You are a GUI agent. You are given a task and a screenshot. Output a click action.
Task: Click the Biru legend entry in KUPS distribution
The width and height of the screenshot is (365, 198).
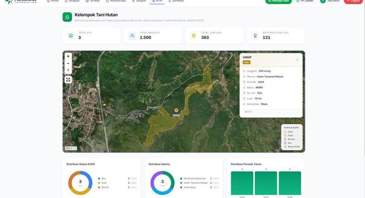pyautogui.click(x=117, y=179)
